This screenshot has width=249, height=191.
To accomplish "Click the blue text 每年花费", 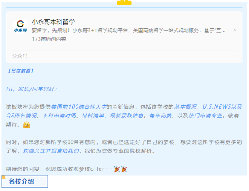I will 161,116.
